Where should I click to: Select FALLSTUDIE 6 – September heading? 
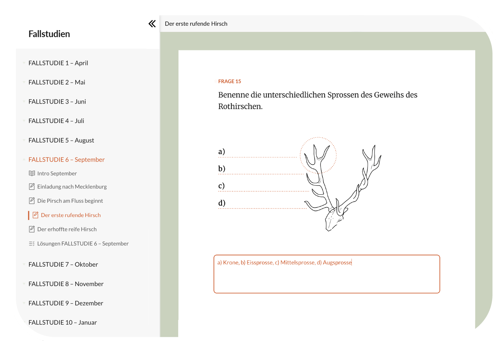pyautogui.click(x=66, y=159)
